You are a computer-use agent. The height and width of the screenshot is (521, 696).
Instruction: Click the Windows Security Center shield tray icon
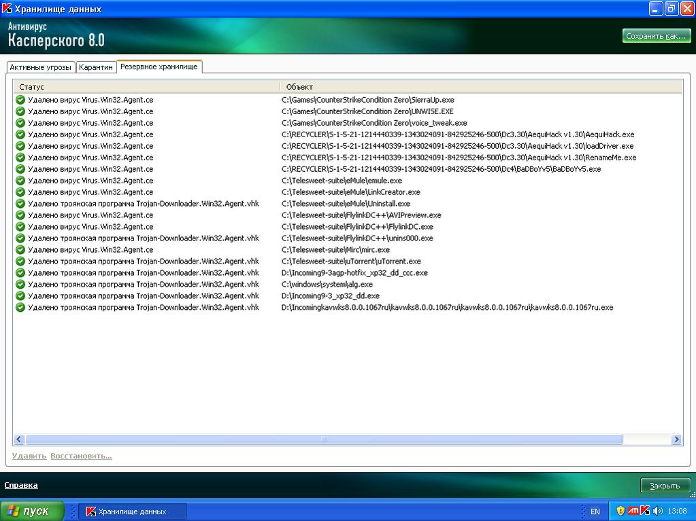coord(620,511)
